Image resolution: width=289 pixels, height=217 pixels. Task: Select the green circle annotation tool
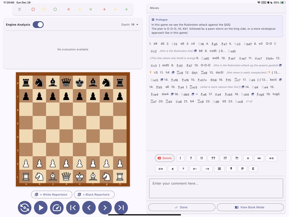click(x=55, y=9)
